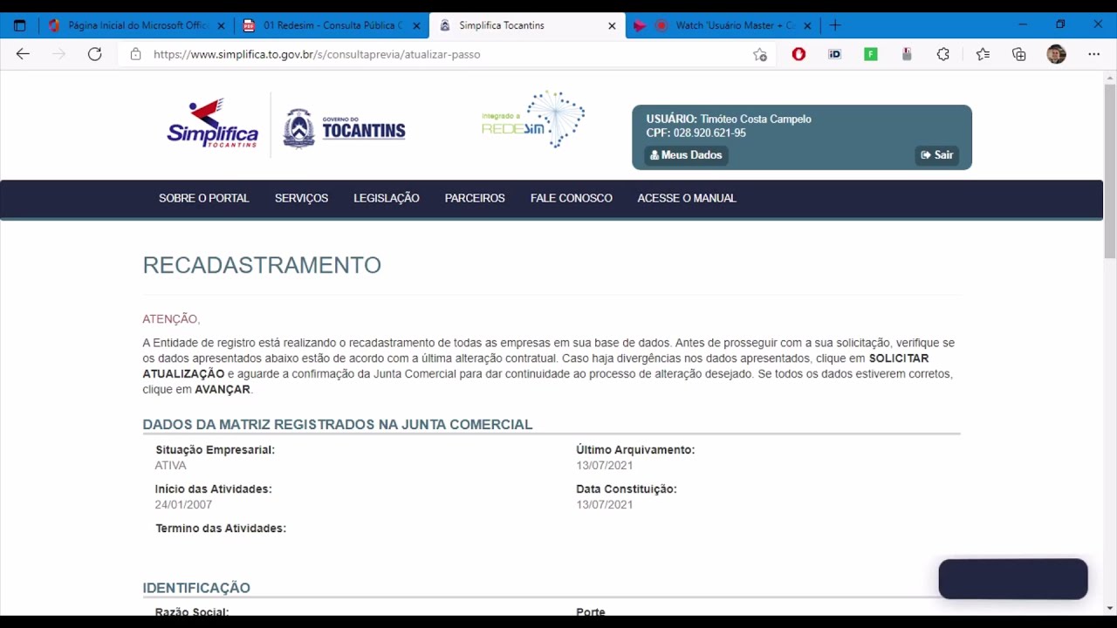Click the iD extension icon

coord(834,54)
